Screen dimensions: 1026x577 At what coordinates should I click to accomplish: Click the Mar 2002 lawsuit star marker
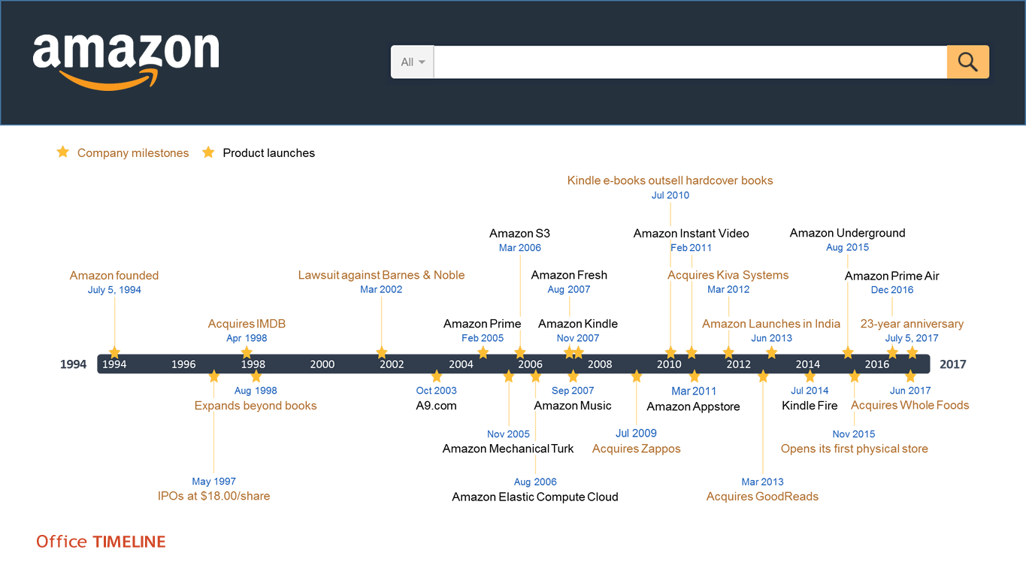point(381,352)
